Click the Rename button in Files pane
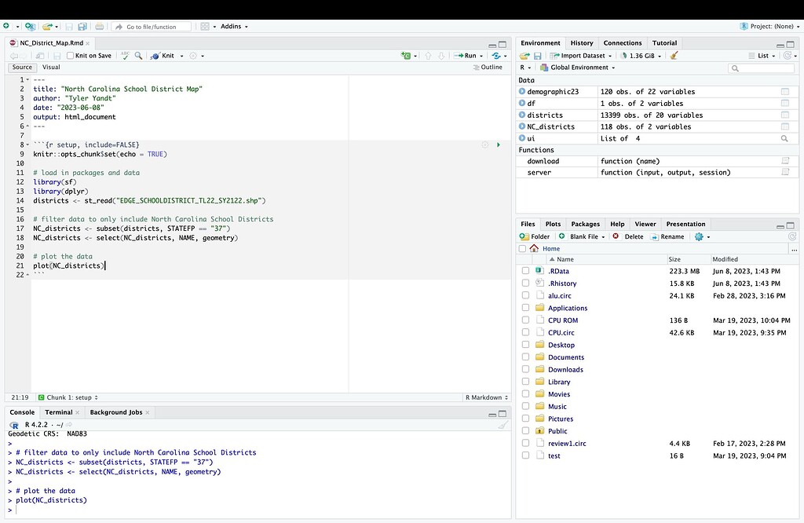Viewport: 804px width, 523px height. pos(667,236)
